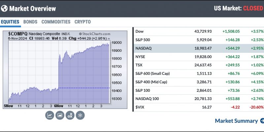Viewport: 264px width, 132px height.
Task: Click the $COMPQ ticker symbol in chart
Action: click(18, 34)
